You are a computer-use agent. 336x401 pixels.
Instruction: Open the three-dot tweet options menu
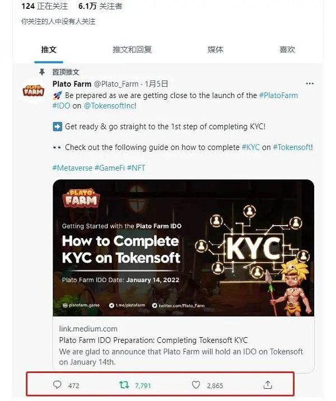(310, 83)
